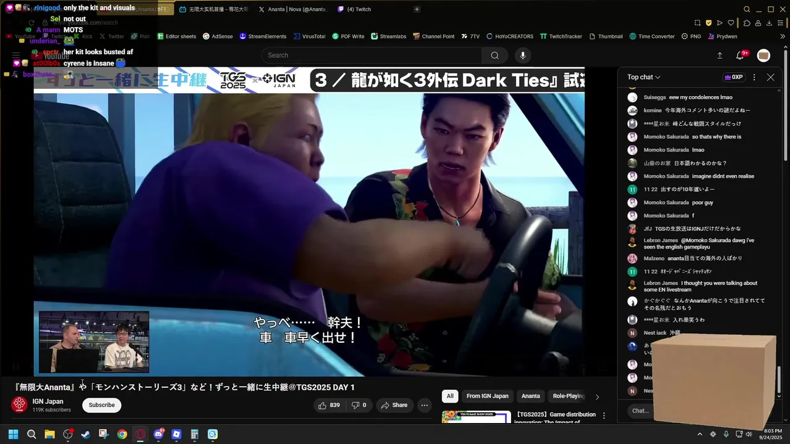
Task: Focus the YouTube Search input field
Action: [372, 55]
